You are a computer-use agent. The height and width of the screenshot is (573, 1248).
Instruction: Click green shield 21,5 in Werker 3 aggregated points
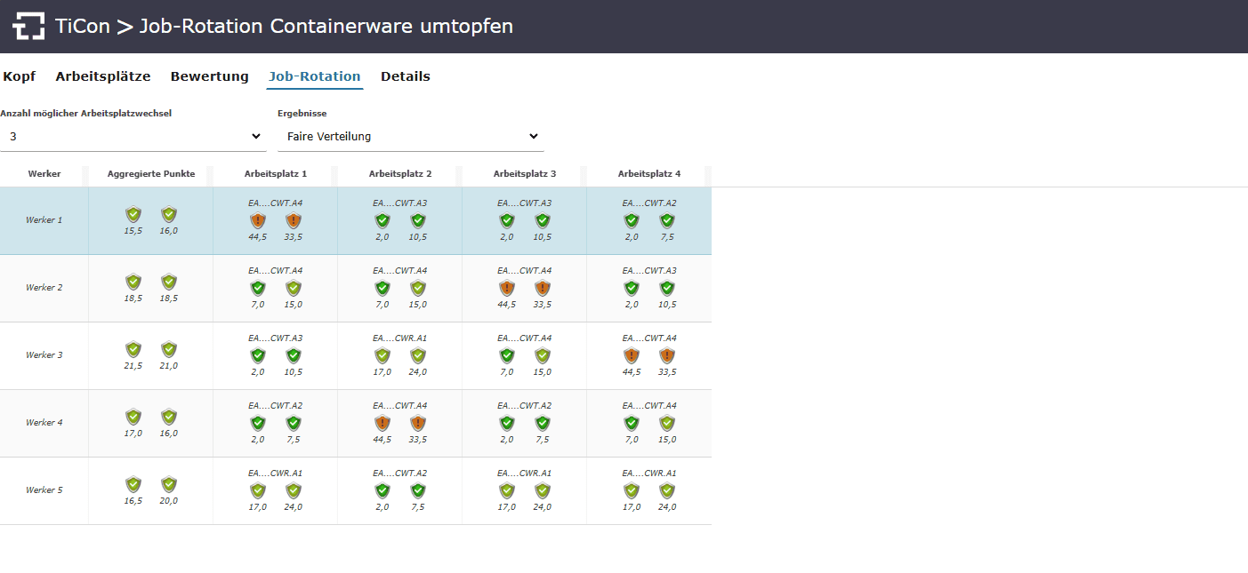(x=133, y=349)
